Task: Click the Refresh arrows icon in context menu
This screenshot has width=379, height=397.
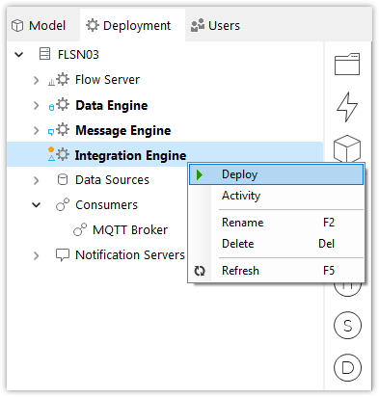Action: (200, 271)
